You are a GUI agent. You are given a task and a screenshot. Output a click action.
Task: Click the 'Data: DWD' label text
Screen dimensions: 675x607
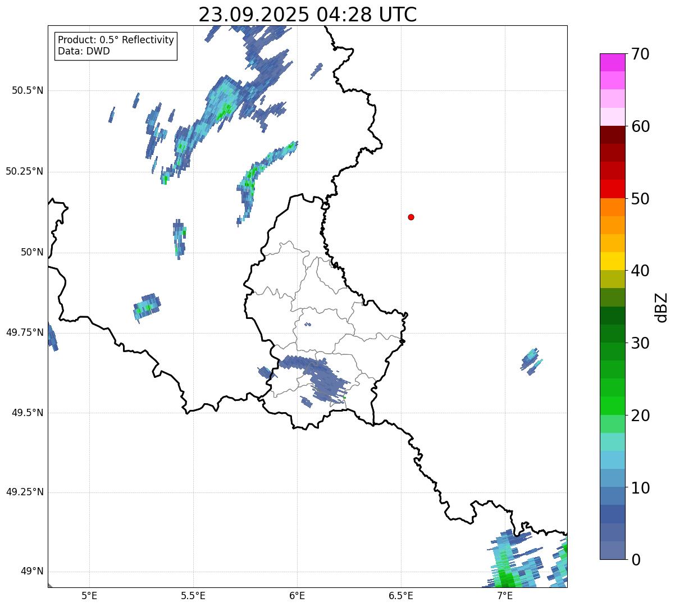tap(84, 51)
